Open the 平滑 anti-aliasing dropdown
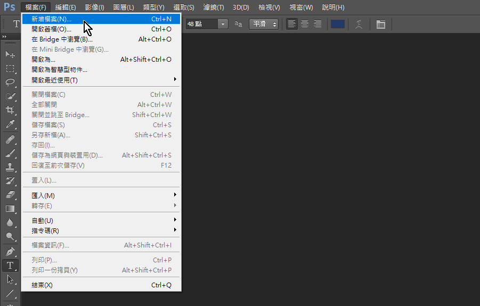The height and width of the screenshot is (306, 480). [264, 24]
